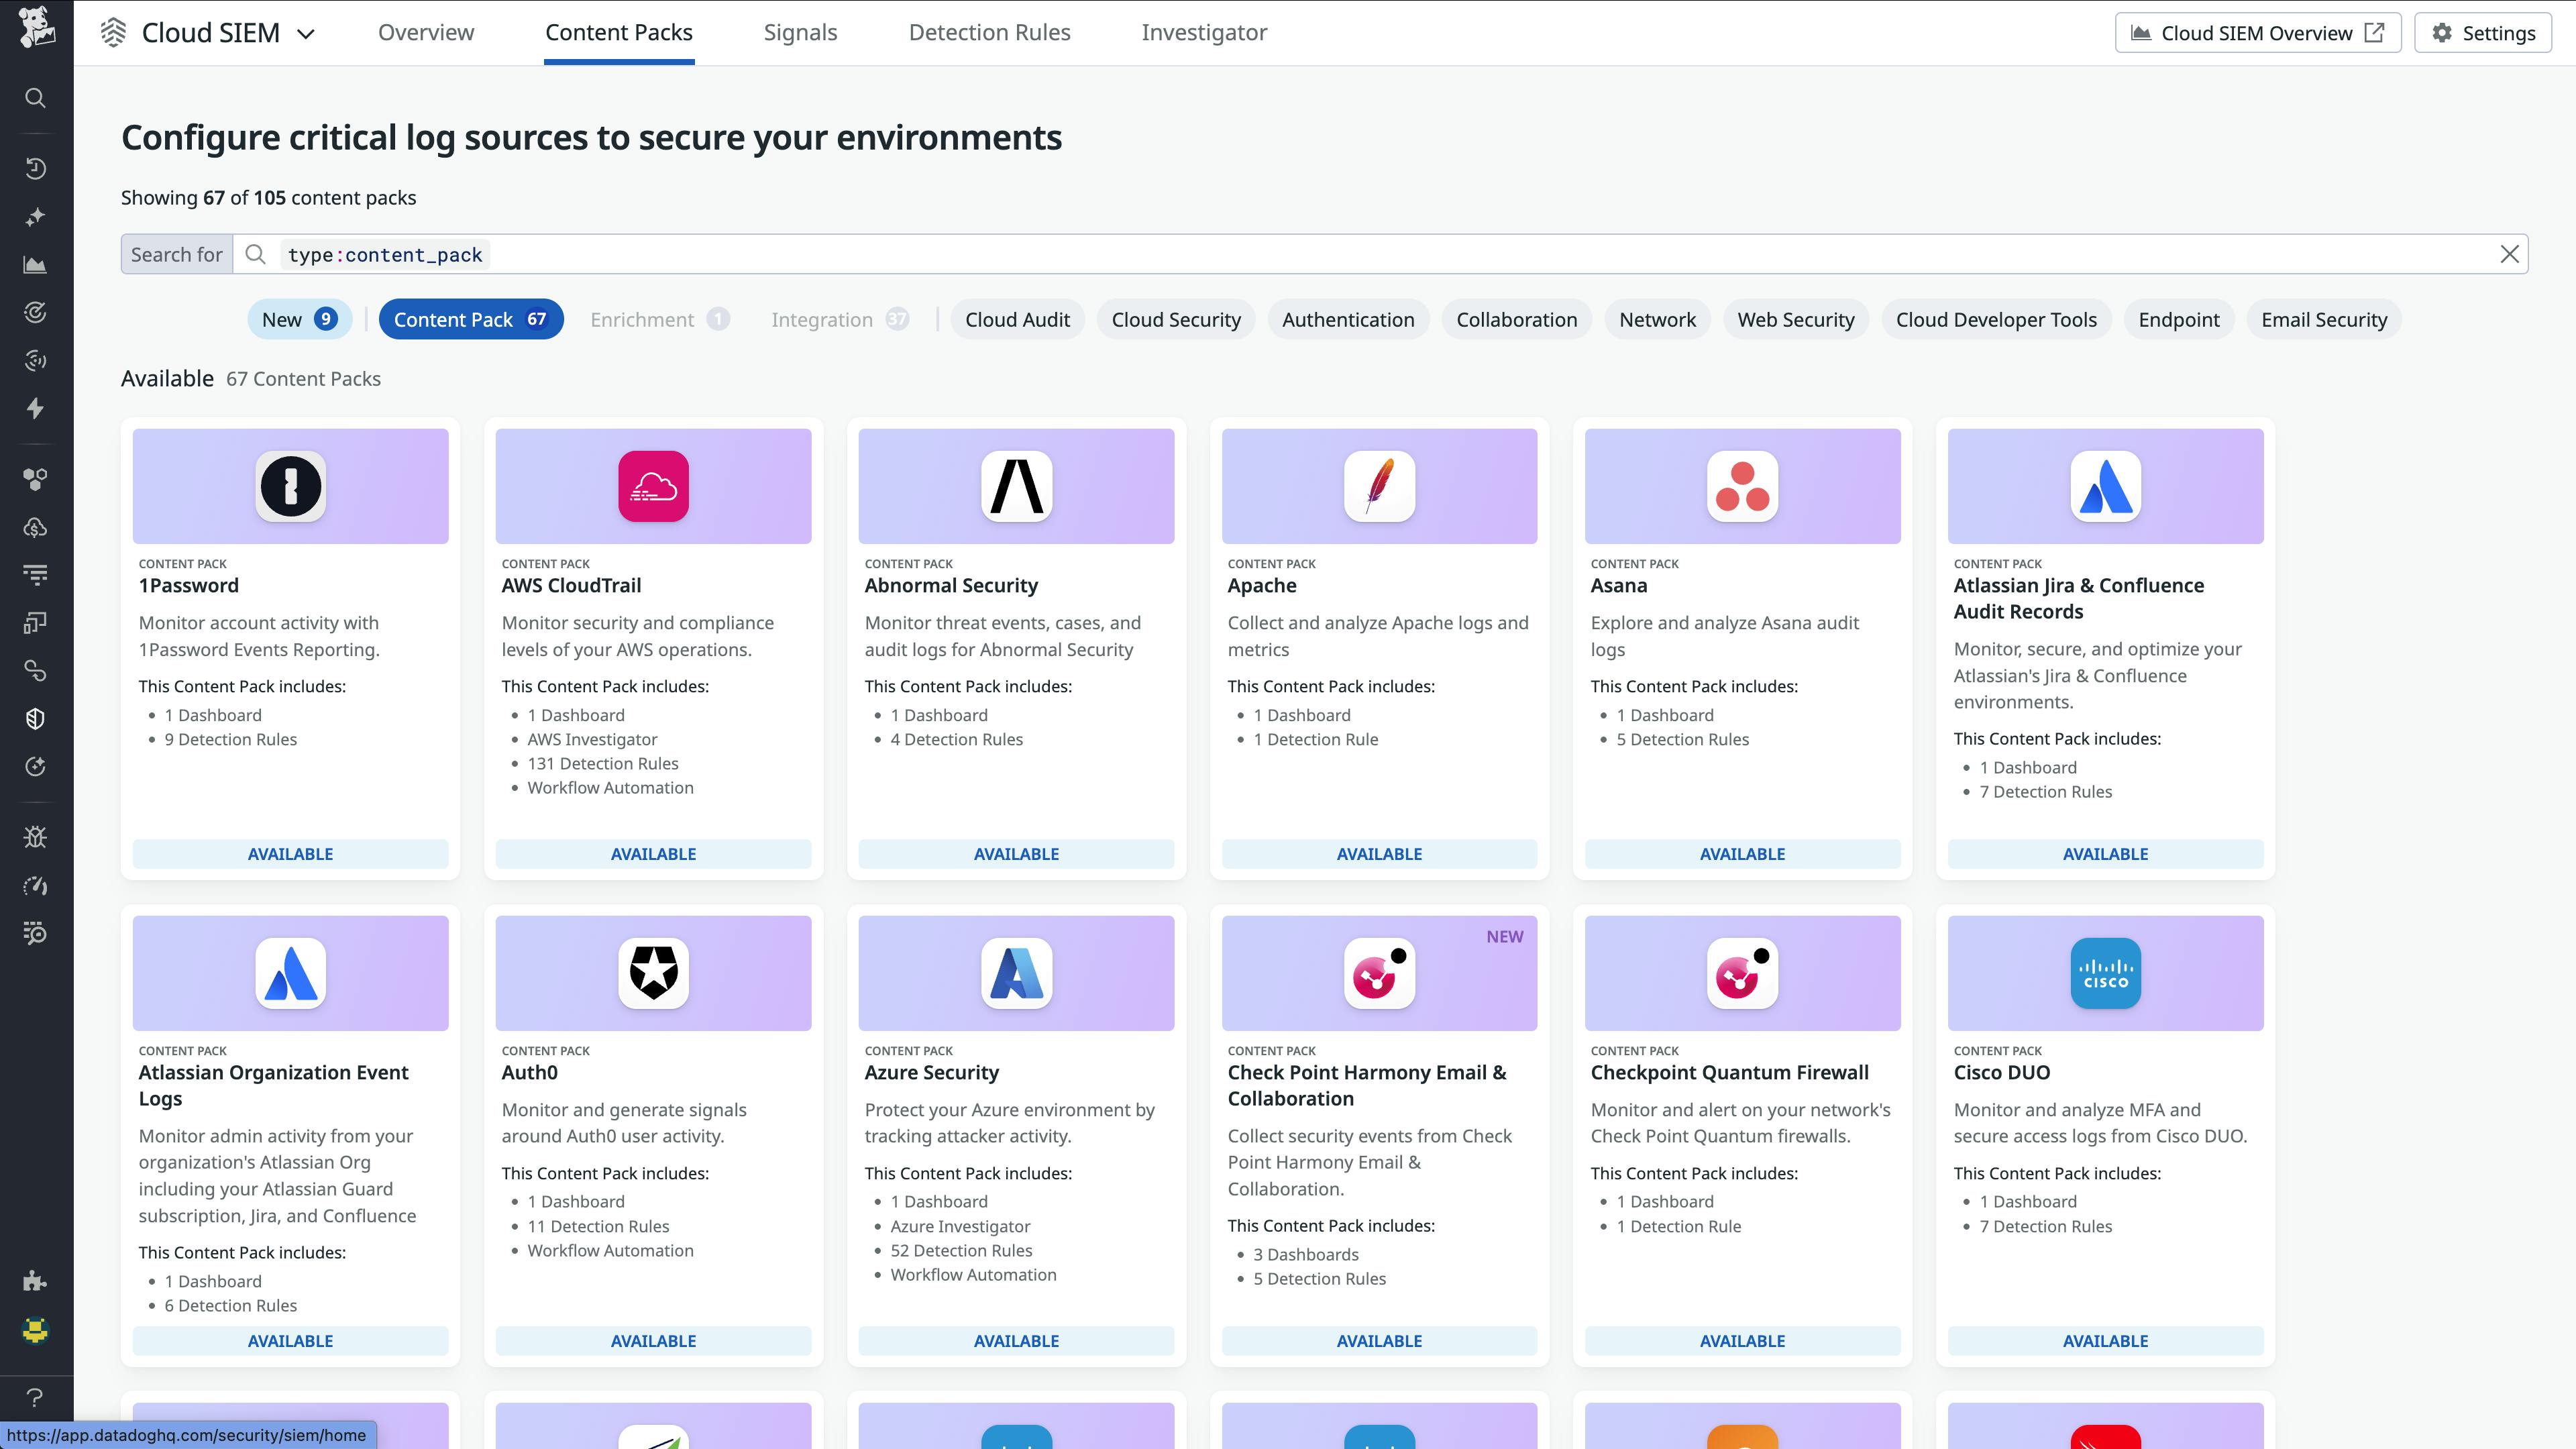The height and width of the screenshot is (1449, 2576).
Task: Open the Investigator tab
Action: pos(1204,32)
